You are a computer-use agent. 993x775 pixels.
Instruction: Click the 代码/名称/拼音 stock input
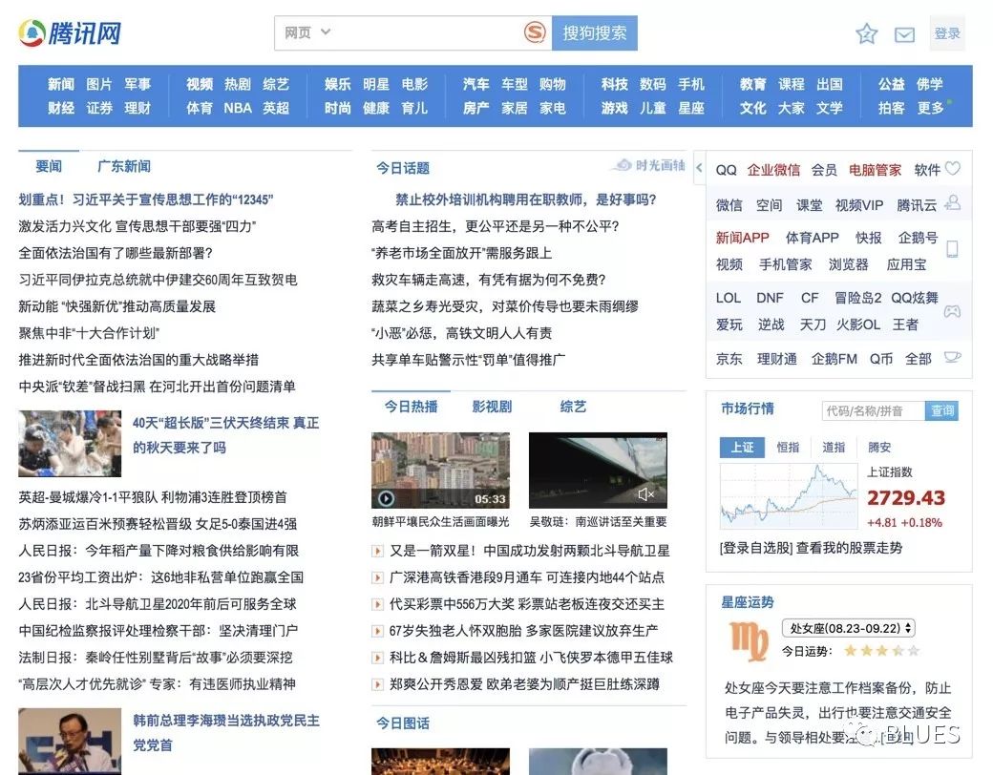(x=874, y=411)
